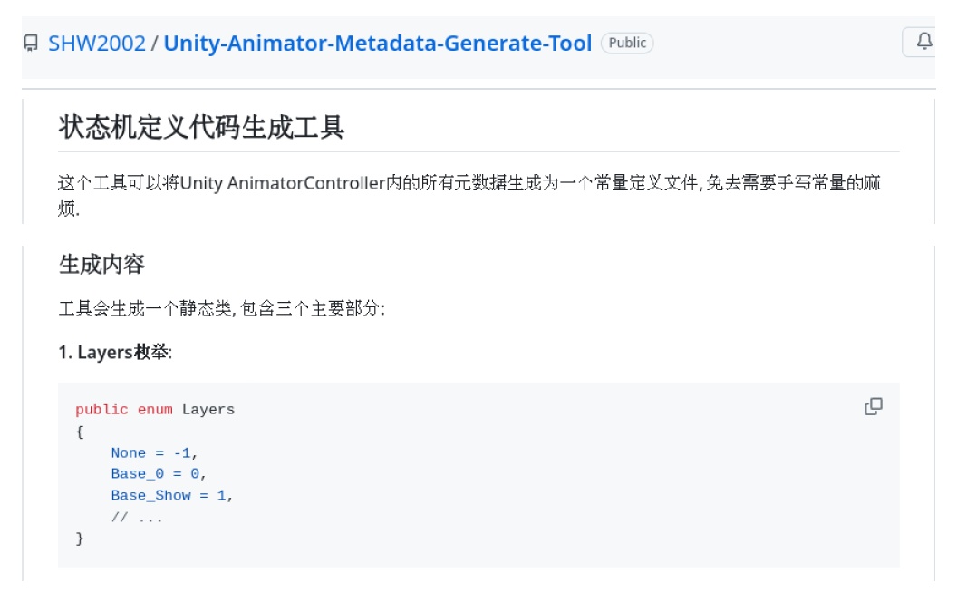957x612 pixels.
Task: Click the paragraph beginning 这个工具可以将Unity
Action: pos(470,196)
